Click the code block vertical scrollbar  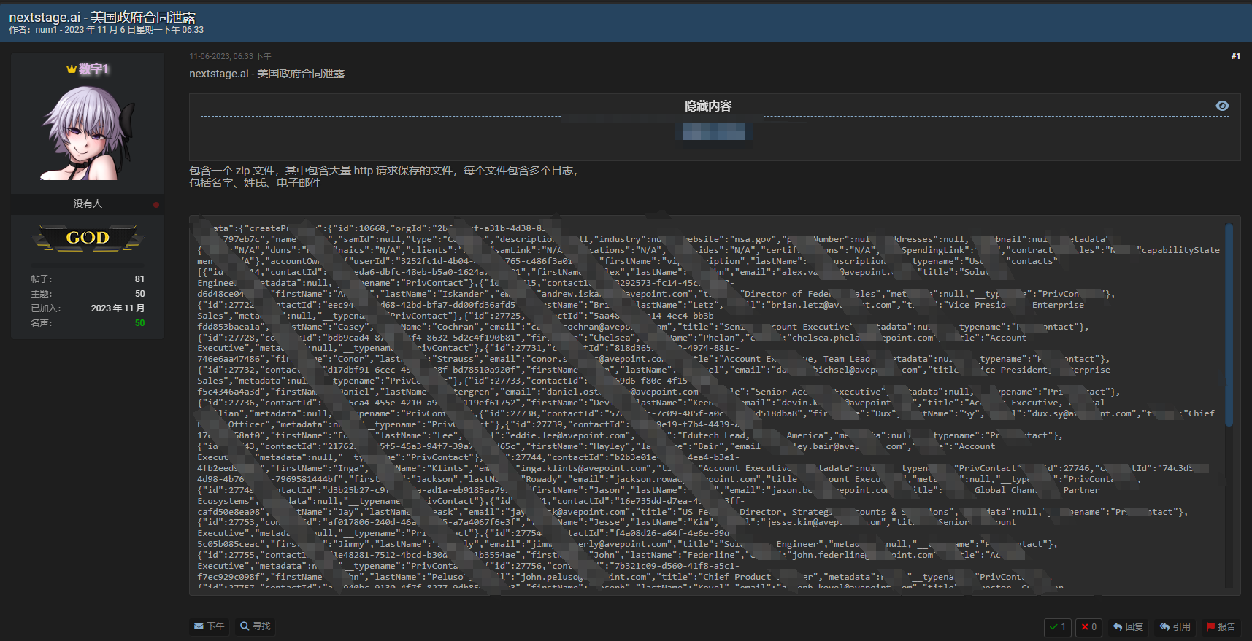pos(1229,325)
